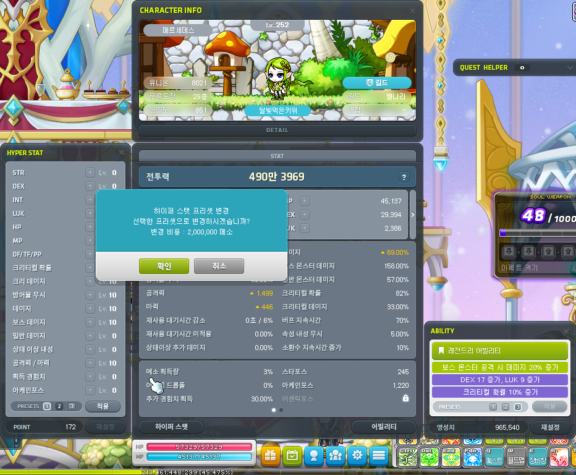Use the Ctrl quickslot skill
This screenshot has height=475, width=576.
click(408, 456)
